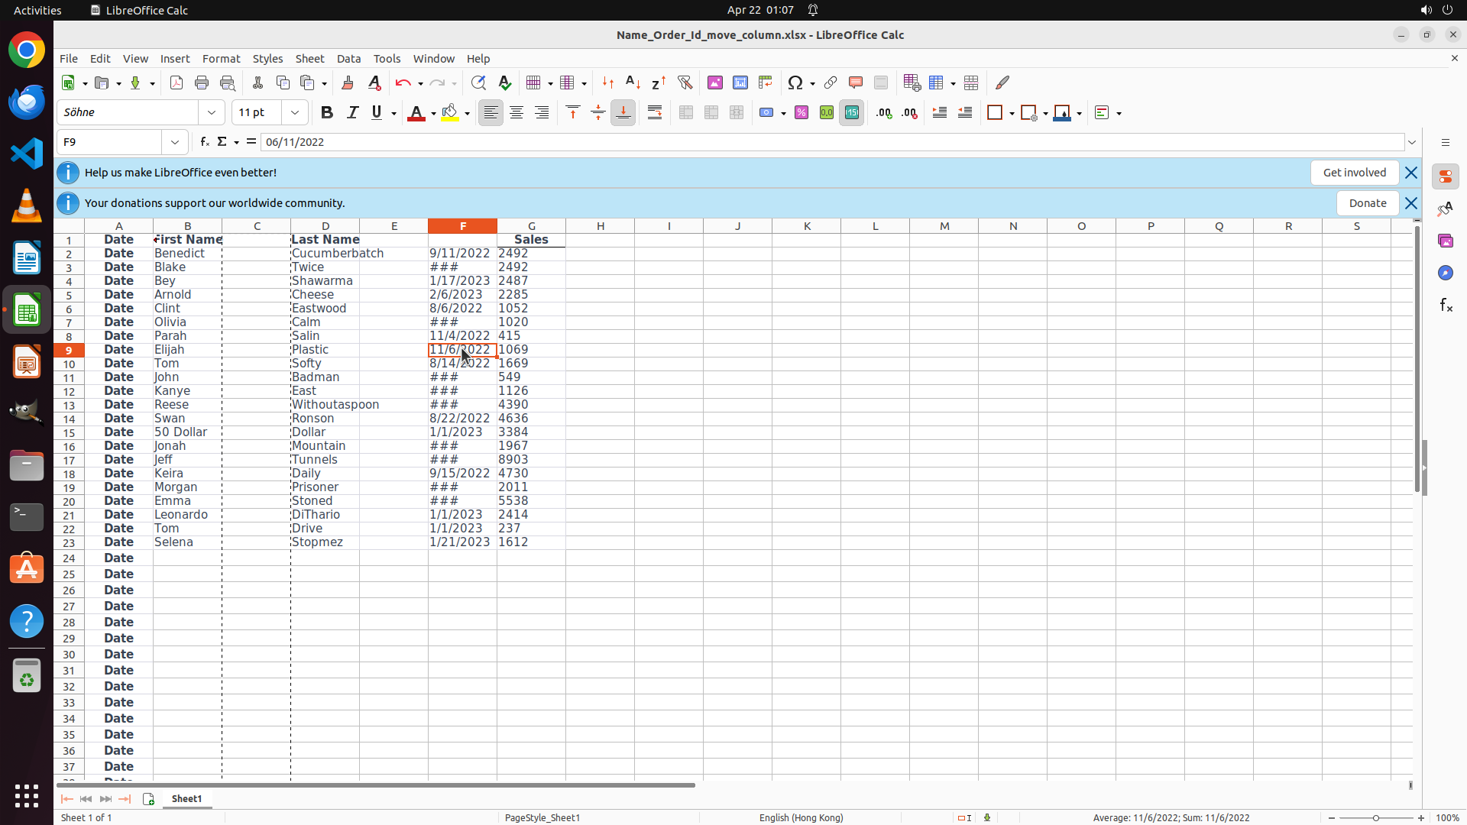The image size is (1467, 825).
Task: Click Merge and Center Cells icon
Action: pos(685,113)
